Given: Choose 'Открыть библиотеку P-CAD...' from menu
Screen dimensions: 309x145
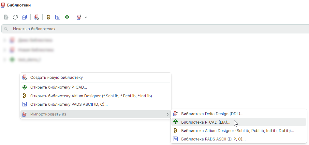Looking at the screenshot, I should point(58,87).
